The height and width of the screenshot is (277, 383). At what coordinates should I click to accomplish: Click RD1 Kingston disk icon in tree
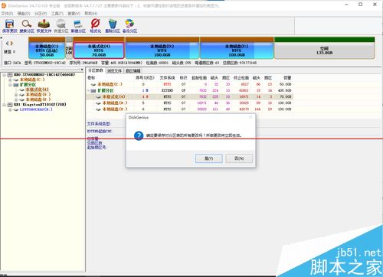tap(10, 104)
